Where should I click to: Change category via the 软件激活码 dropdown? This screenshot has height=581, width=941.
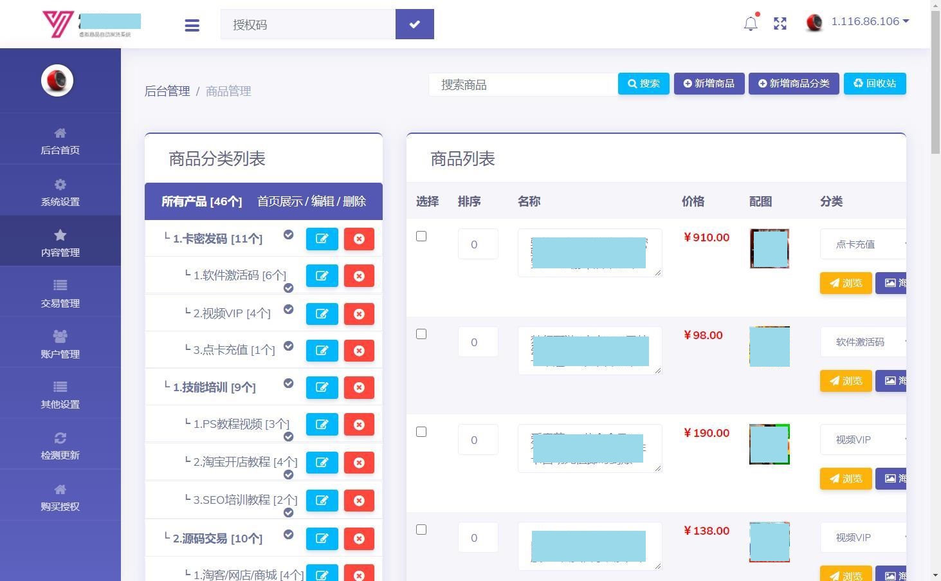tap(862, 342)
